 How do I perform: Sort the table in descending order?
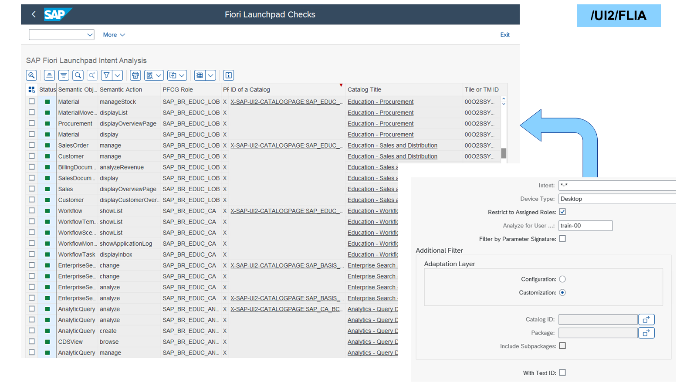click(x=64, y=75)
